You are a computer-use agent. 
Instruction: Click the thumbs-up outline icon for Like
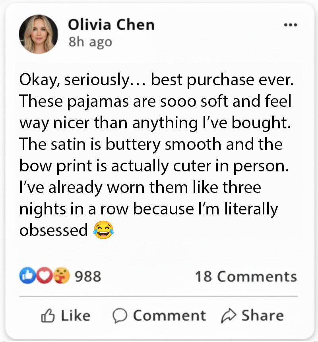click(48, 316)
